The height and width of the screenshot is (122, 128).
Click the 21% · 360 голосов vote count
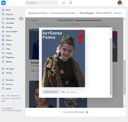click(x=69, y=92)
